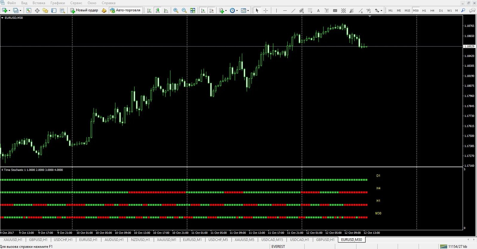
Task: Switch to the USDCAD,M15 chart tab
Action: pos(272,240)
